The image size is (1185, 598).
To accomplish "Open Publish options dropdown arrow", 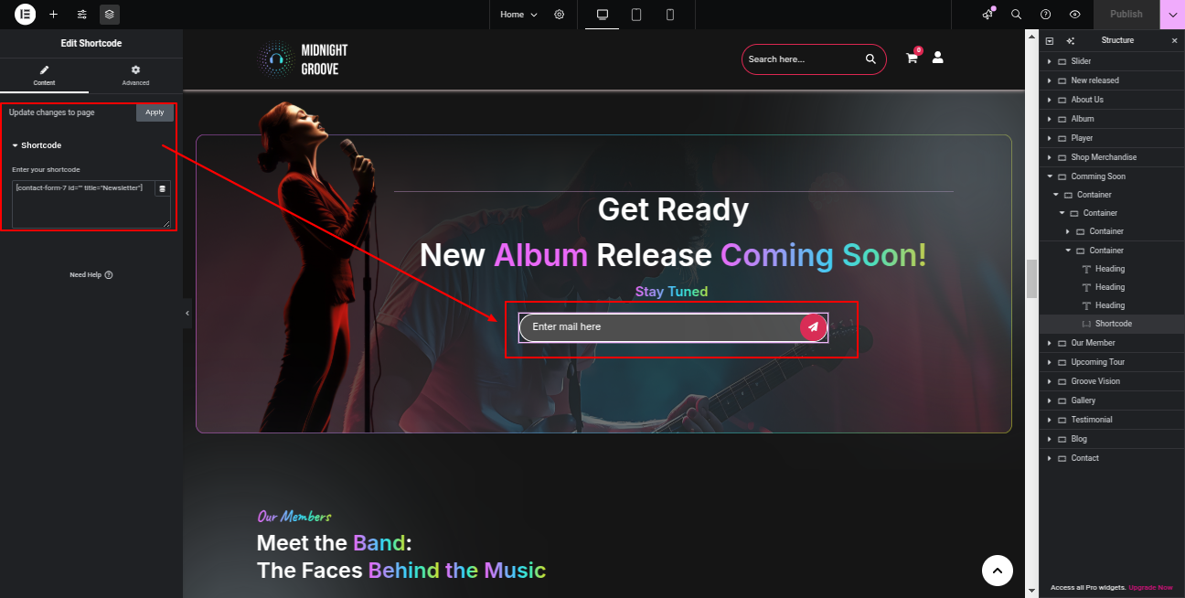I will 1172,15.
